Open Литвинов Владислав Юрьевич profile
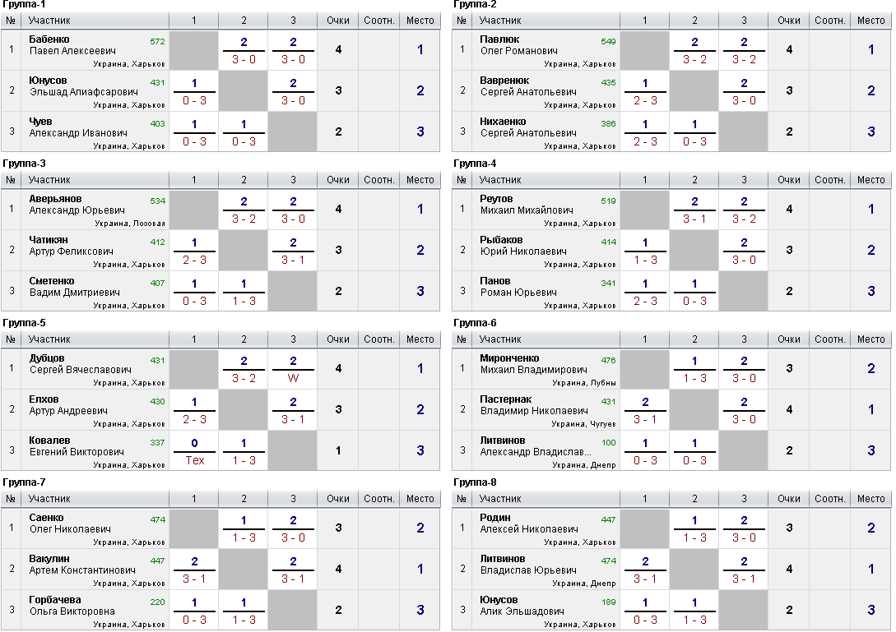Viewport: 896px width, 632px height. [x=528, y=564]
